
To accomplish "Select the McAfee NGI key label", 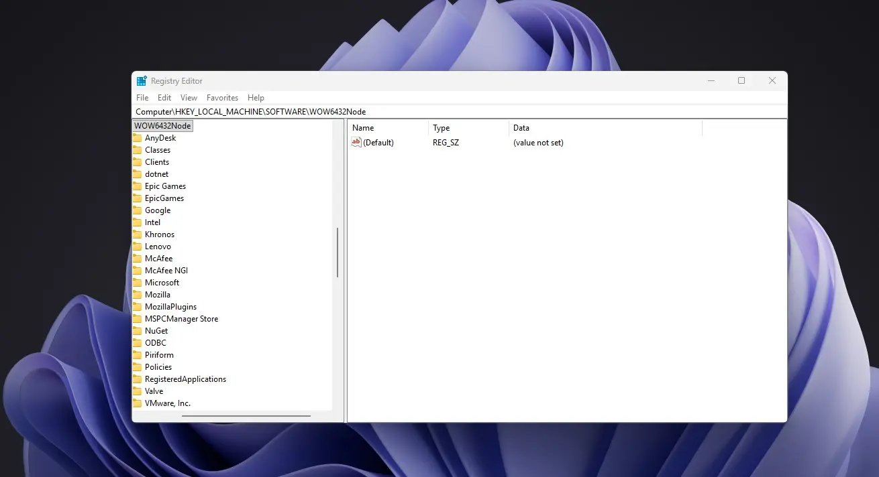I will click(x=166, y=271).
